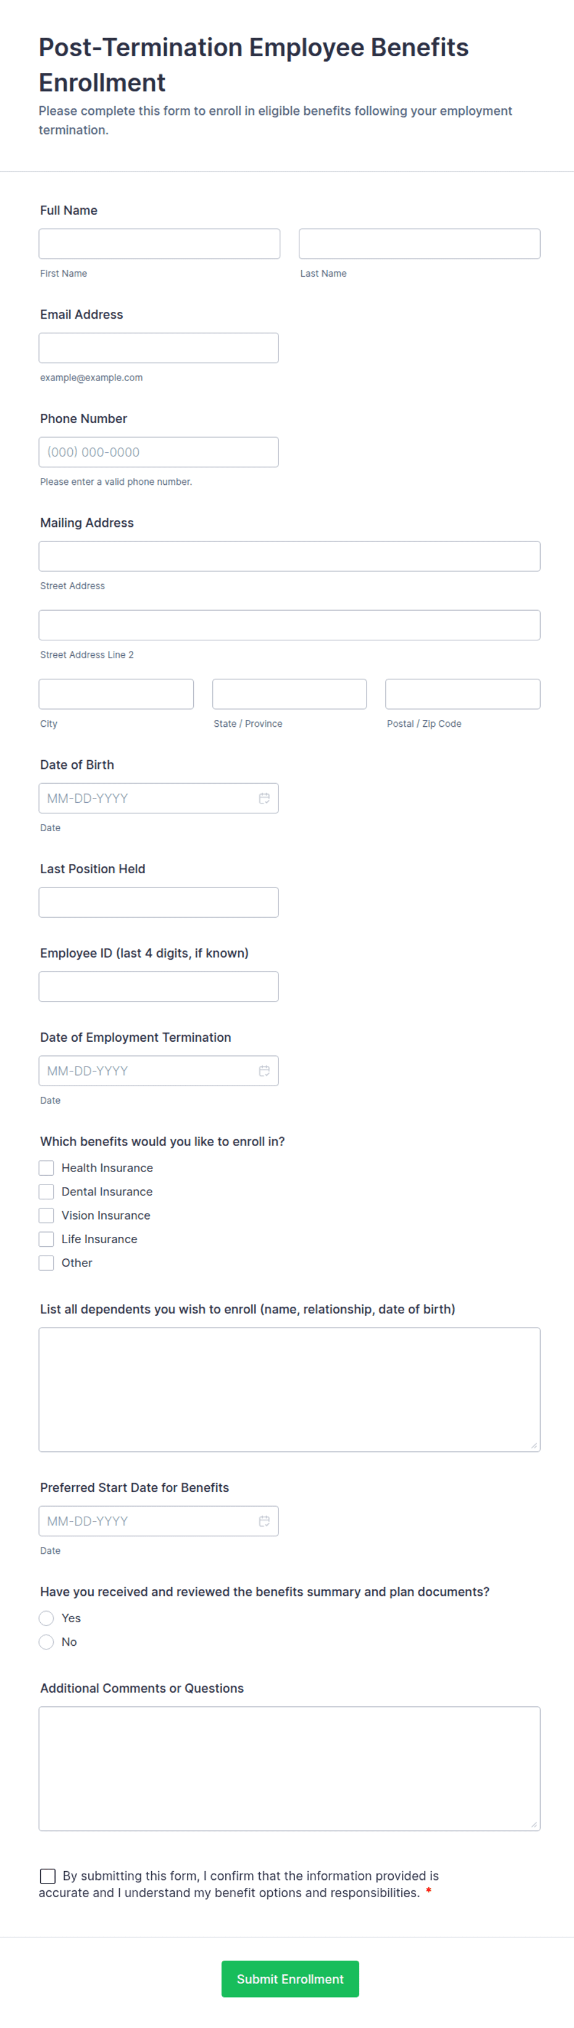Image resolution: width=574 pixels, height=2028 pixels.
Task: Check the Dental Insurance option
Action: (46, 1192)
